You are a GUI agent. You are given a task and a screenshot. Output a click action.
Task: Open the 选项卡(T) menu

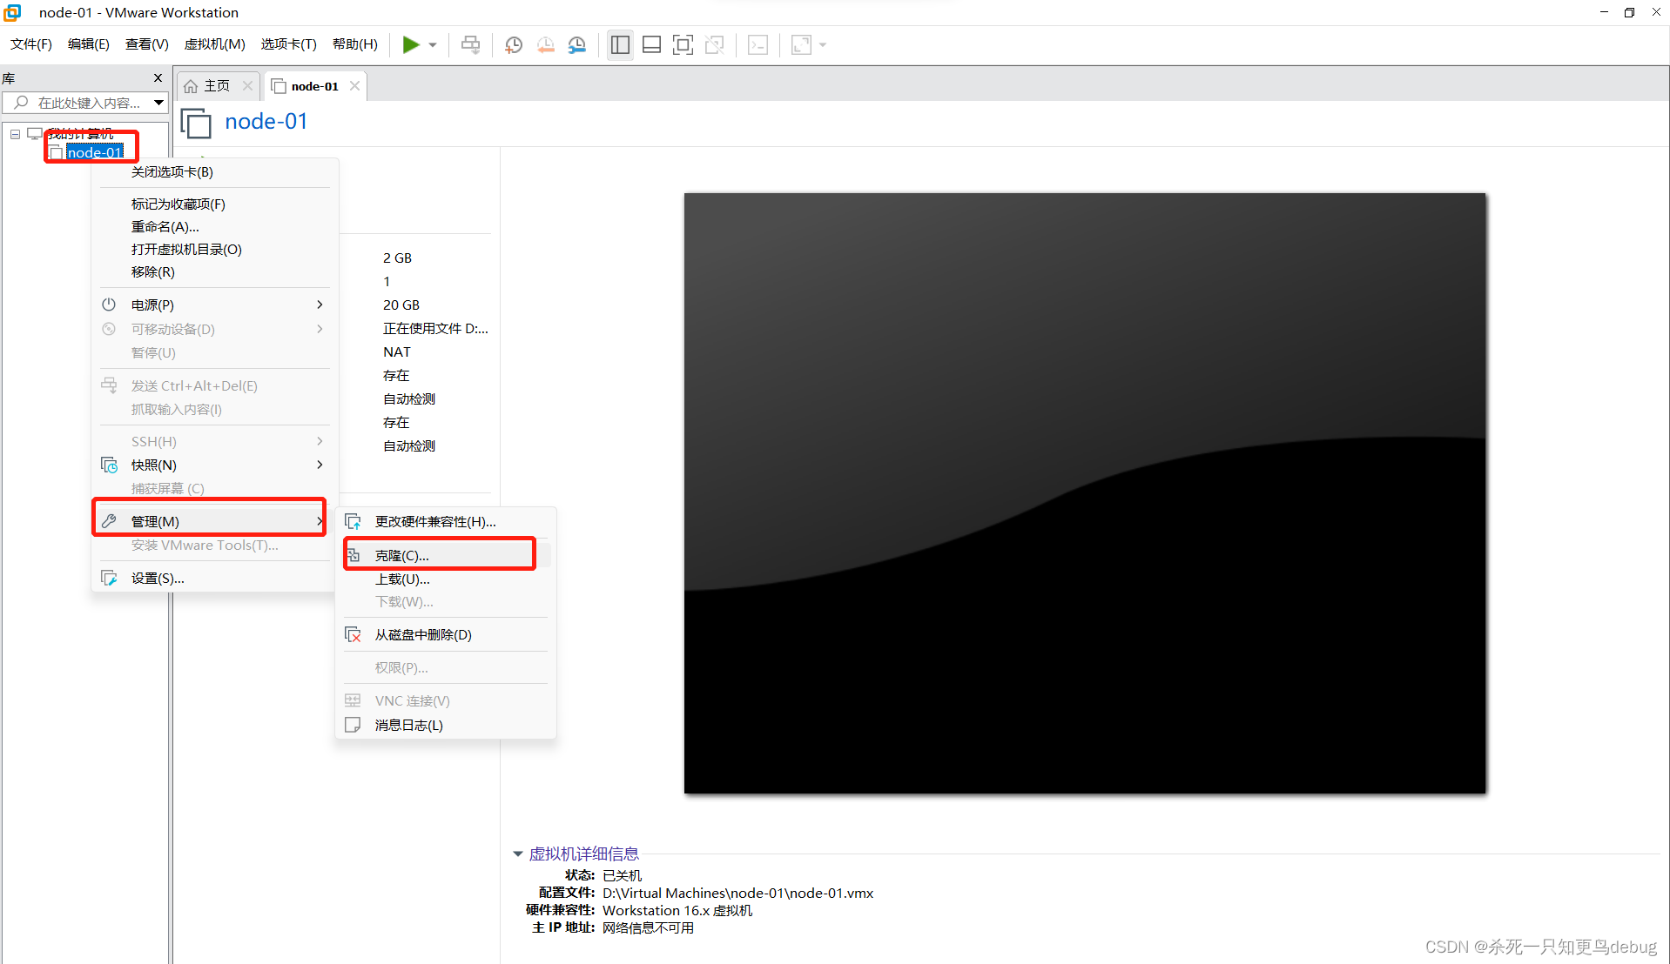[289, 44]
